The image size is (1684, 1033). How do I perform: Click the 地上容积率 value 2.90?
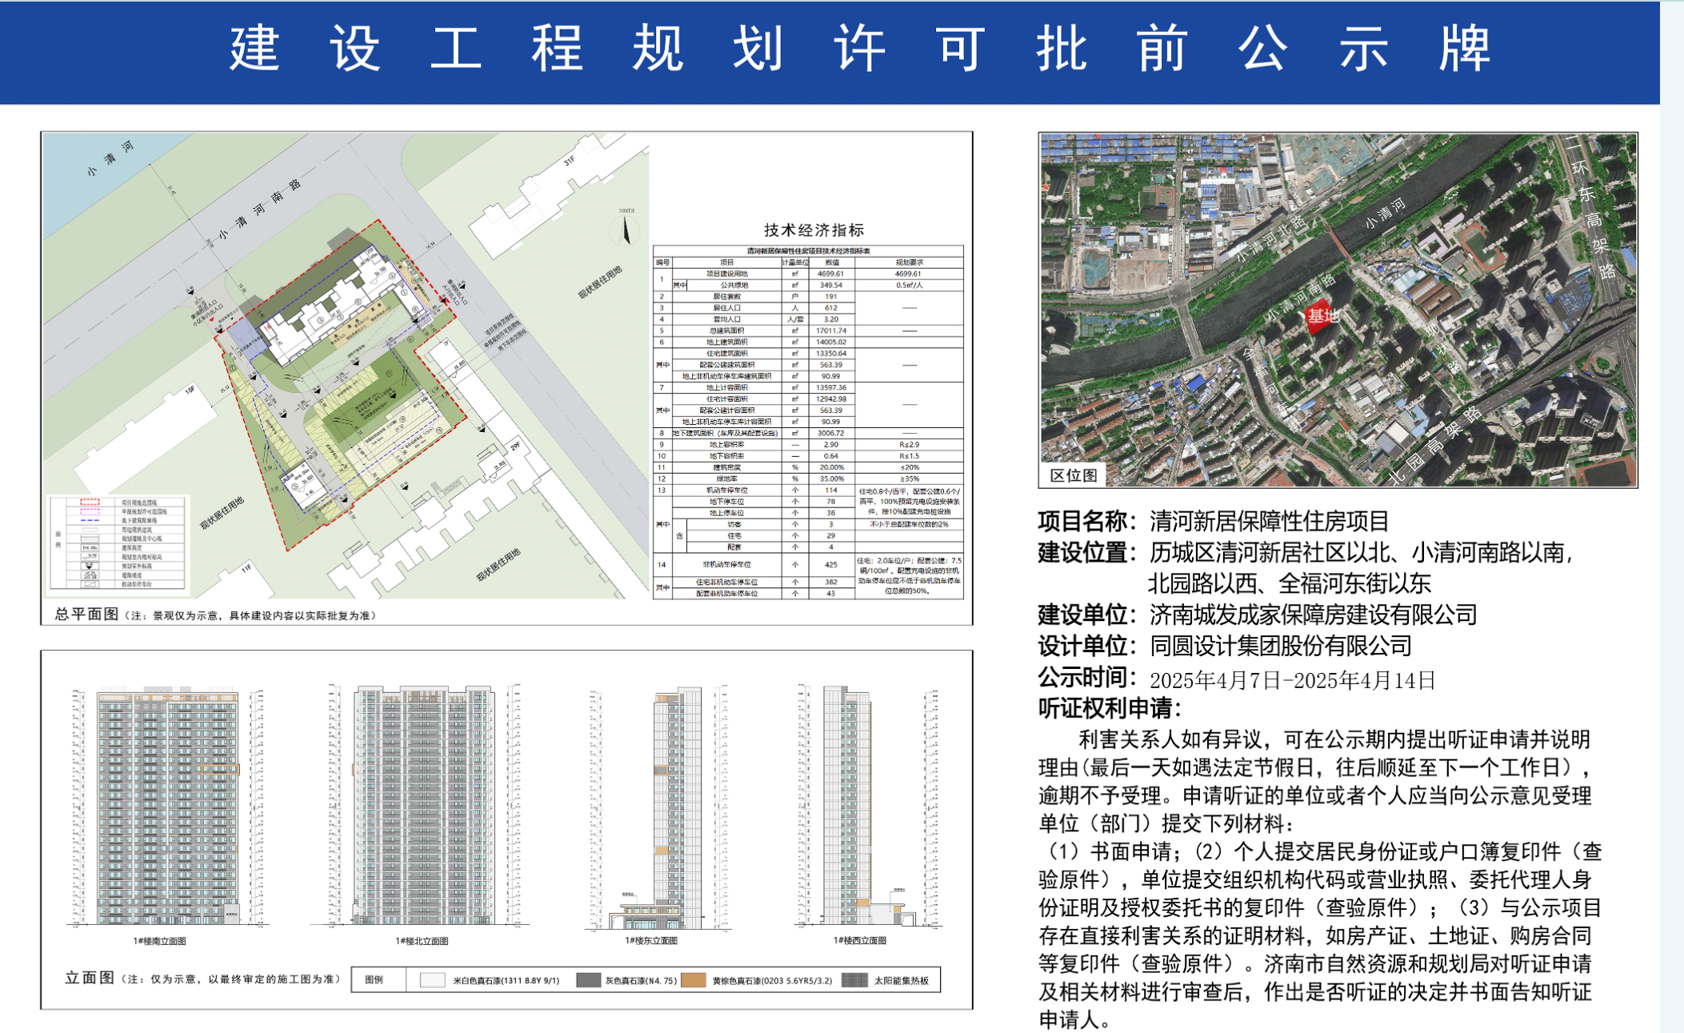(831, 444)
